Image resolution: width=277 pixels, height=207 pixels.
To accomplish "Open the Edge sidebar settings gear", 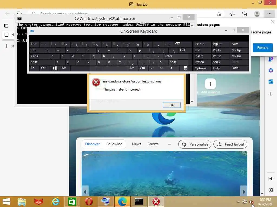I will [271, 190].
